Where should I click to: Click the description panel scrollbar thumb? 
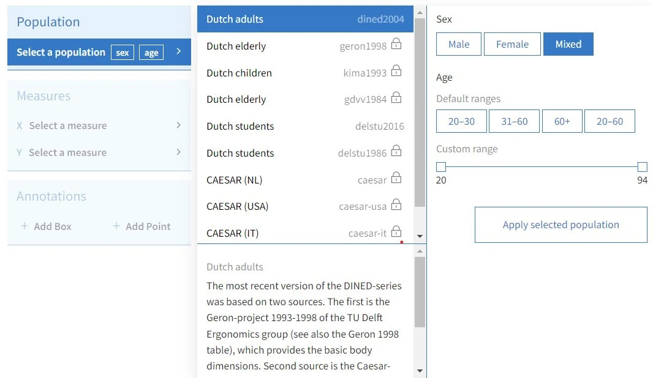coord(420,292)
